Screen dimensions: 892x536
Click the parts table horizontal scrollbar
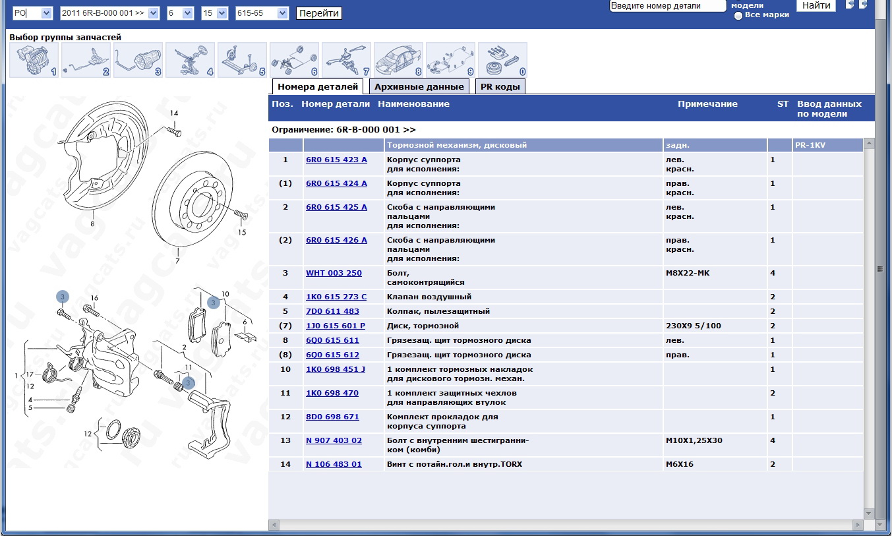point(567,525)
